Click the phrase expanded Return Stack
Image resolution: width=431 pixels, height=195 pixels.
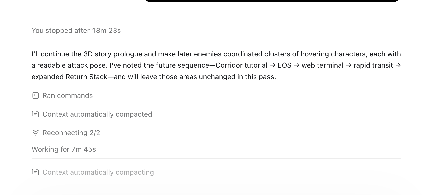(x=70, y=77)
